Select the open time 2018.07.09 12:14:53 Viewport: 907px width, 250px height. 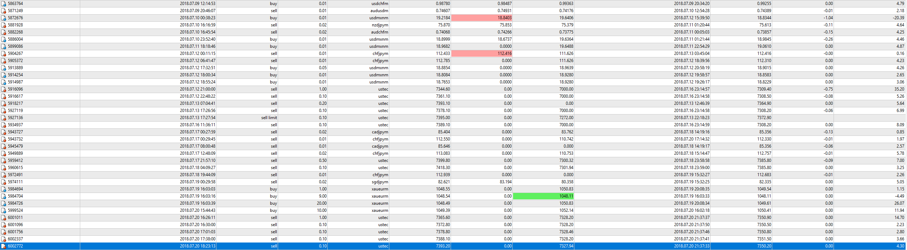[x=198, y=4]
